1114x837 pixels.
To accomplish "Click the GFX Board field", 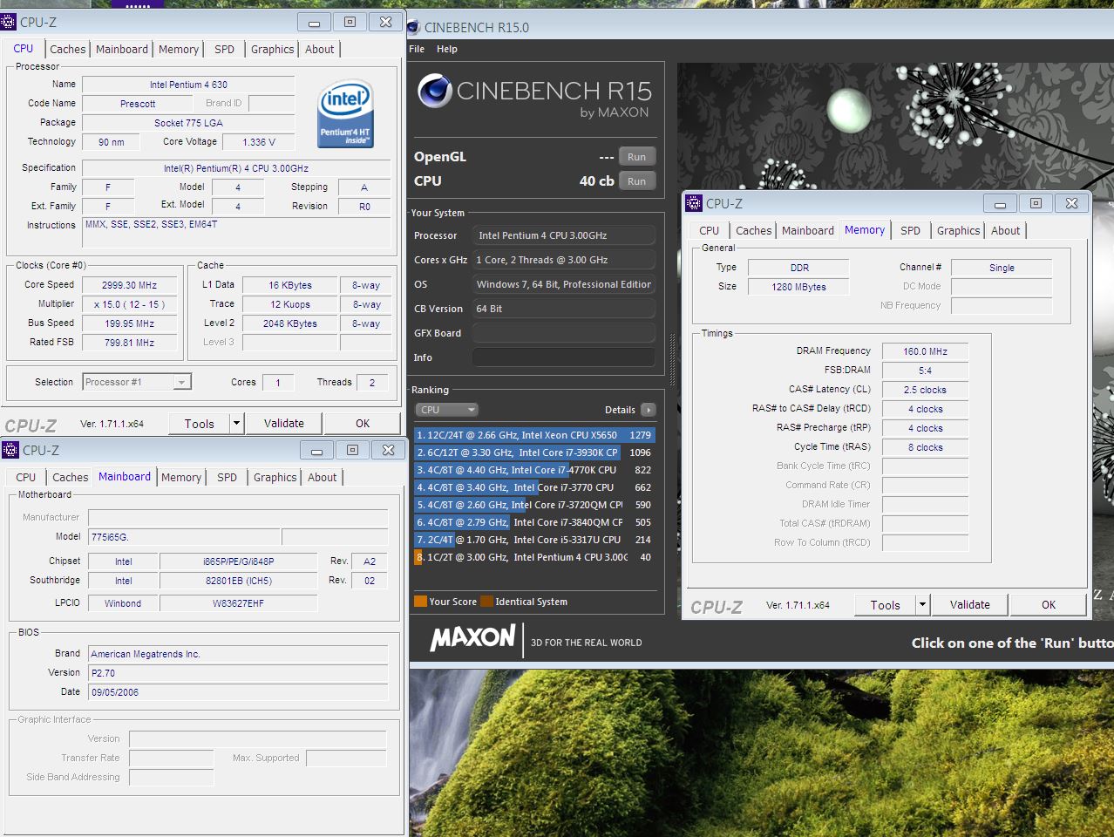I will coord(564,333).
